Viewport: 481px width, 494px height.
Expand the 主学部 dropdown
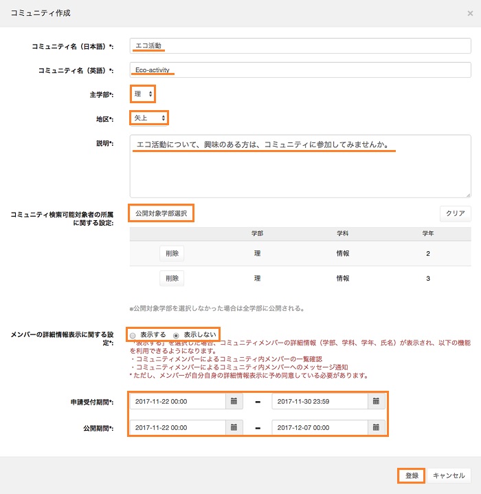point(143,94)
